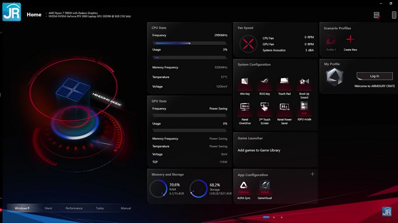Restore the Armoury Crate window
Image resolution: width=398 pixels, height=223 pixels.
[x=391, y=3]
